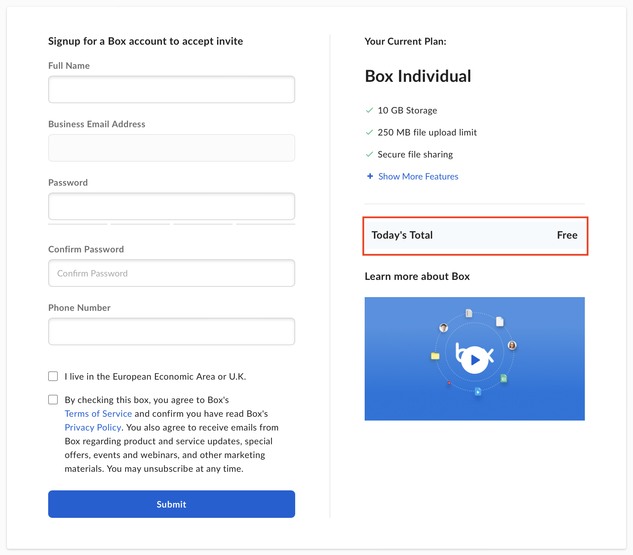This screenshot has width=633, height=555.
Task: Tick the Terms of Service agreement checkbox
Action: (x=53, y=400)
